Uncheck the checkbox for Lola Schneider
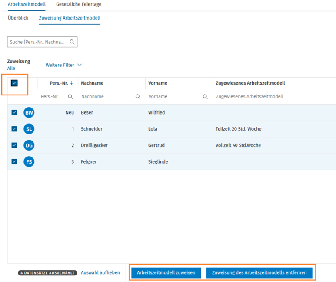 point(14,129)
